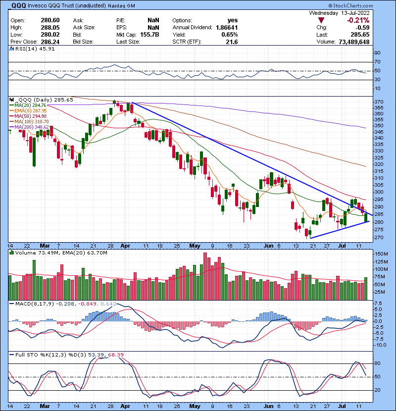Click the MACD histogram value 0.642
Viewport: 396px width, 411px height.
(x=108, y=304)
